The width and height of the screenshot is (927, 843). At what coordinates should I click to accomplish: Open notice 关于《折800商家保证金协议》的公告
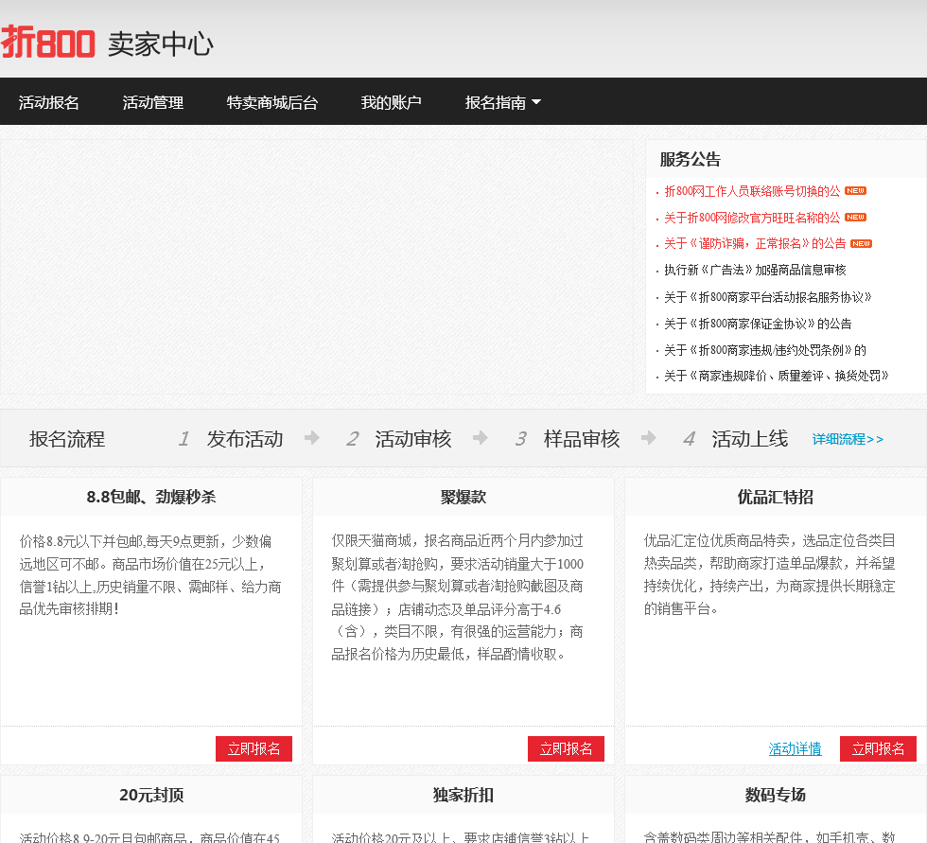[x=758, y=324]
